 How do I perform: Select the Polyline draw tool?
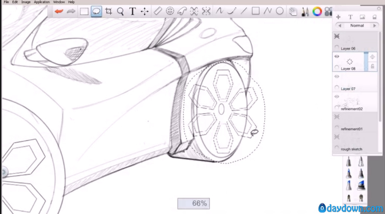[x=268, y=11]
